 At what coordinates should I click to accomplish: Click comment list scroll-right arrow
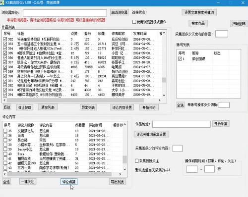click(x=120, y=174)
